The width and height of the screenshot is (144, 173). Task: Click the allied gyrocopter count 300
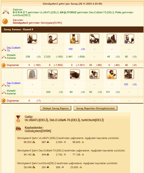coord(48,92)
